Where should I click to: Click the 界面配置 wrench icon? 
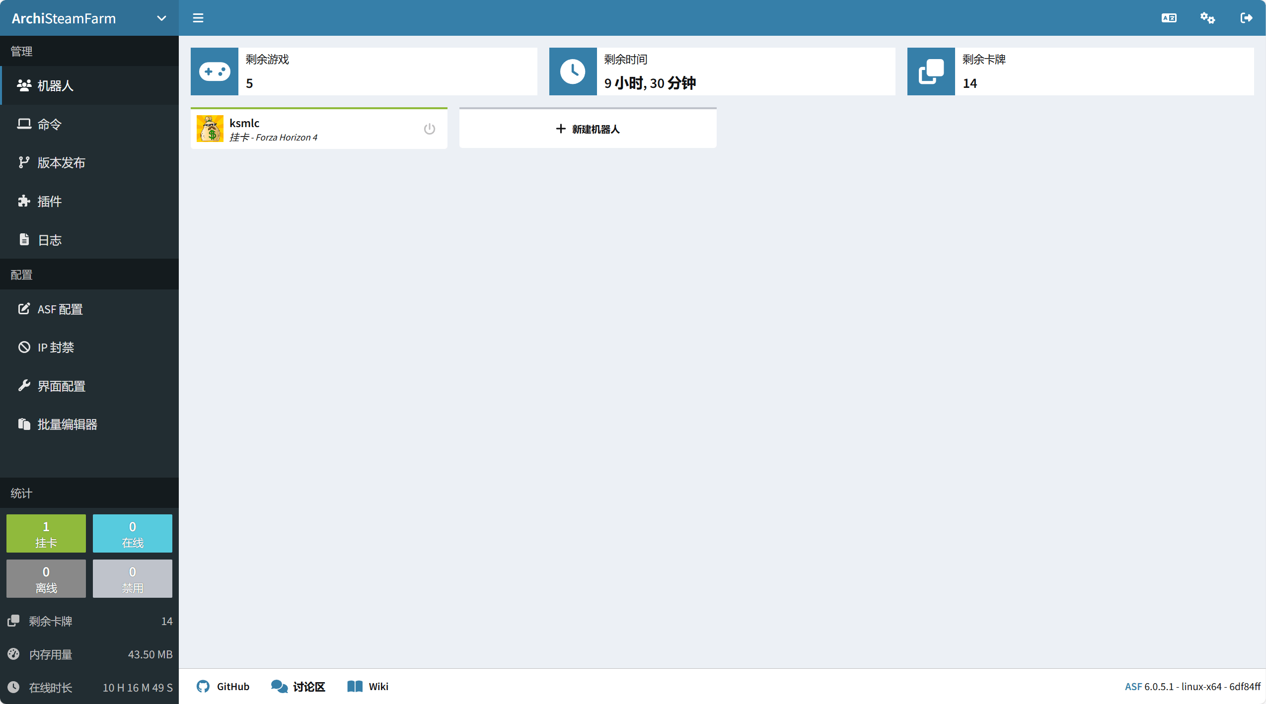point(24,385)
